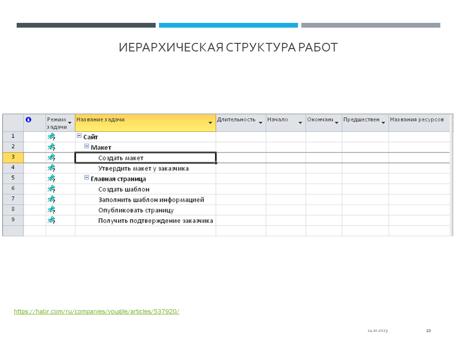Open the Окончание column filter dropdown
The image size is (457, 343).
tap(337, 123)
